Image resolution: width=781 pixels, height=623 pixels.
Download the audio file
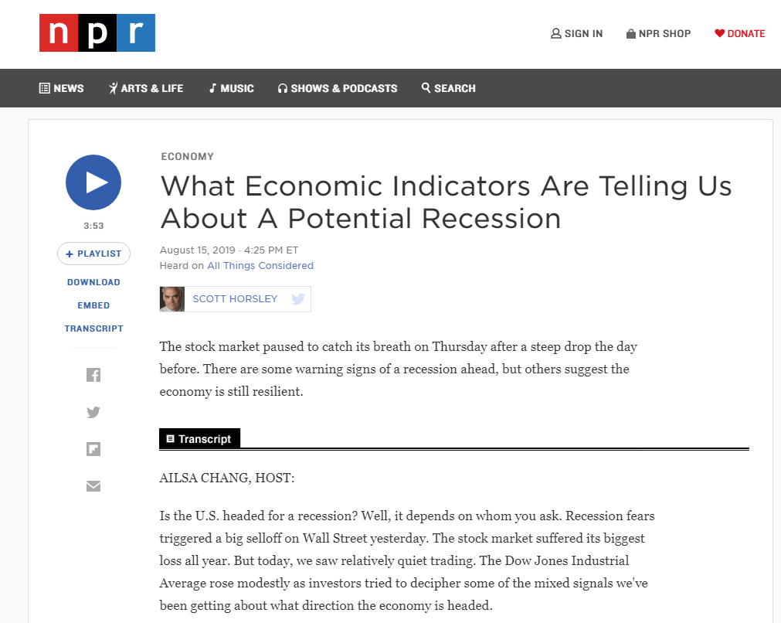[x=93, y=282]
